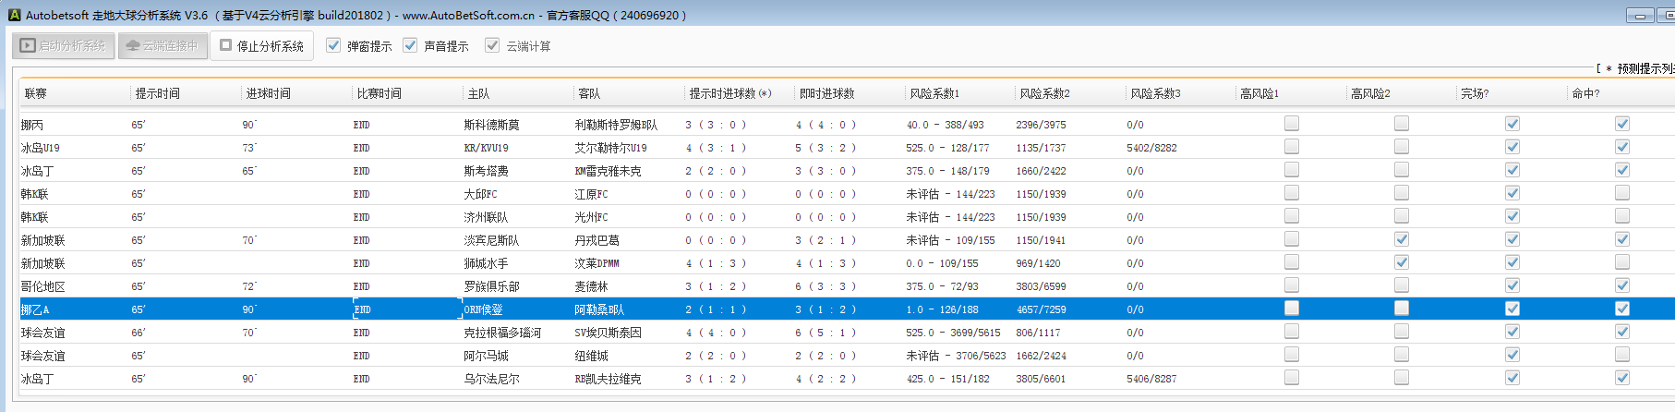Click the 主队 column header
Viewport: 1675px width, 412px height.
pos(478,93)
